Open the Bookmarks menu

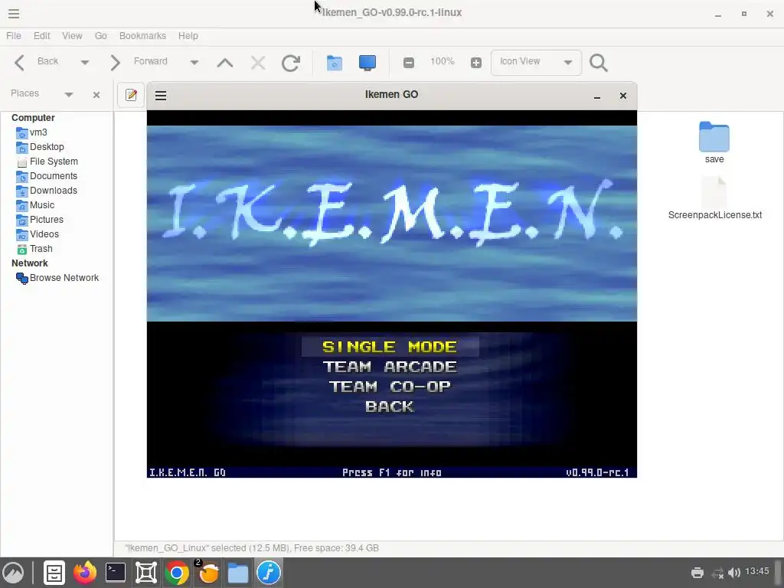click(142, 35)
